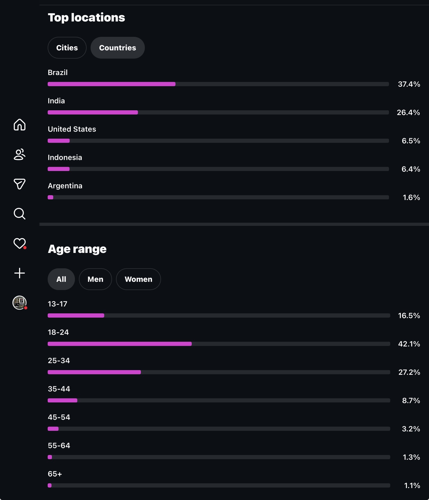The image size is (429, 500).
Task: Select the Countries filter
Action: click(x=118, y=48)
